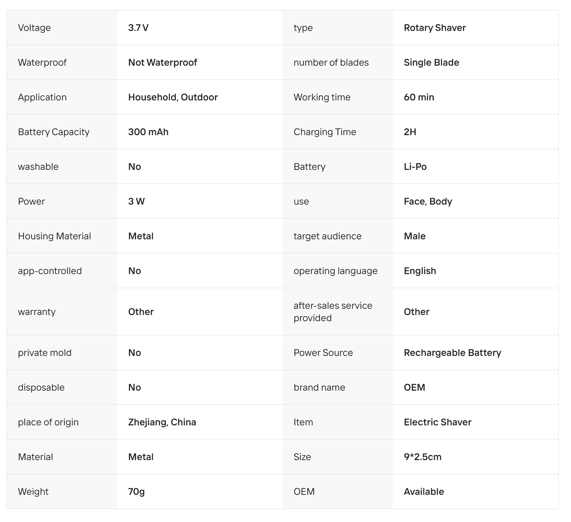Screen dimensions: 571x522
Task: Click the Li-Po battery value
Action: pos(415,167)
